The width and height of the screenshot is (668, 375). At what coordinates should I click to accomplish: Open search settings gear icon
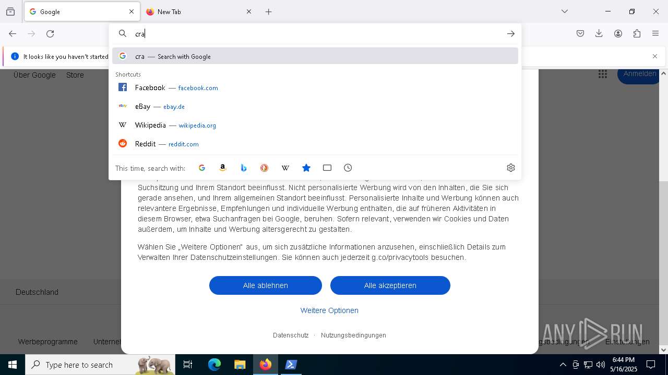pos(511,168)
